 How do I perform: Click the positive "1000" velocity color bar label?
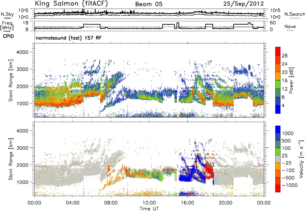pyautogui.click(x=287, y=133)
